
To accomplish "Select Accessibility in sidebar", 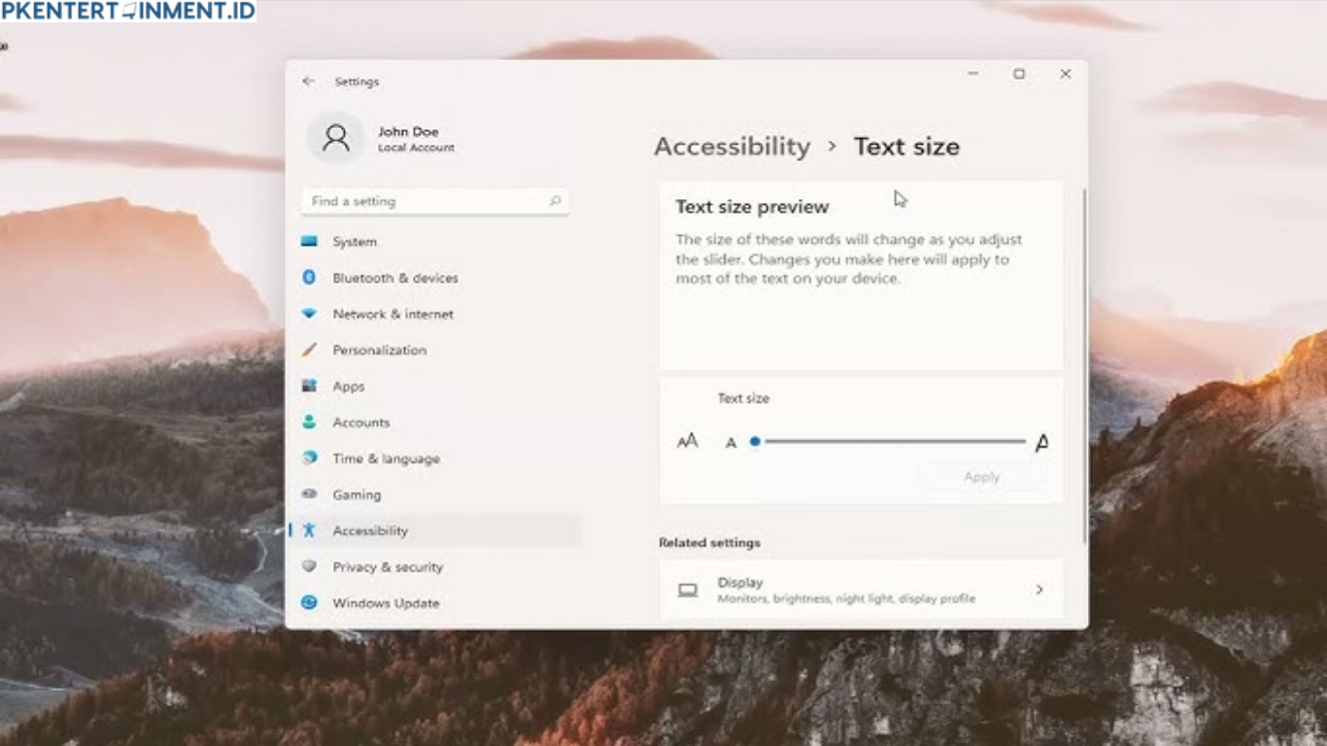I will click(435, 530).
